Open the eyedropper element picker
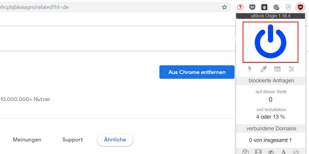Viewport: 309px width, 154px height. 263,69
